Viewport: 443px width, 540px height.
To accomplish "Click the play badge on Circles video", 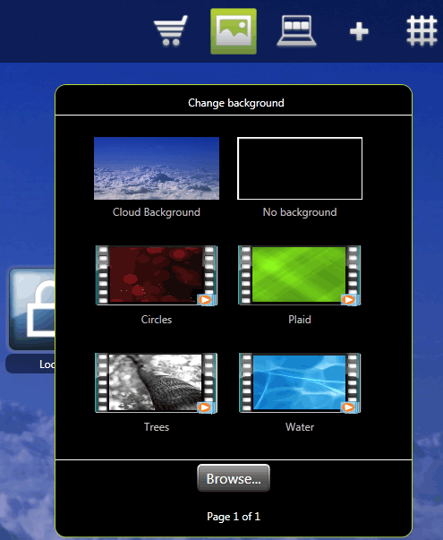I will tap(205, 300).
